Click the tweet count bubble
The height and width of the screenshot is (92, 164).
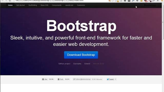click(x=116, y=79)
